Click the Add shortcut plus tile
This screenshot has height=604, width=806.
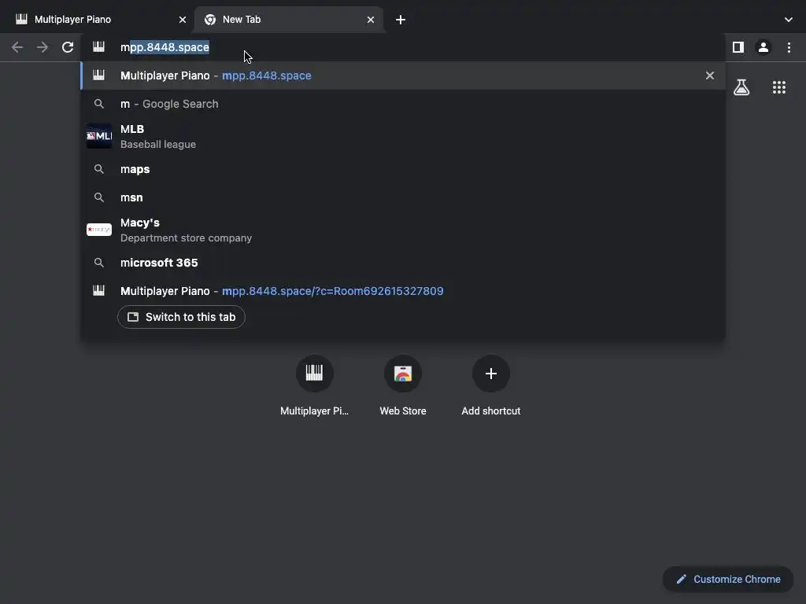491,385
